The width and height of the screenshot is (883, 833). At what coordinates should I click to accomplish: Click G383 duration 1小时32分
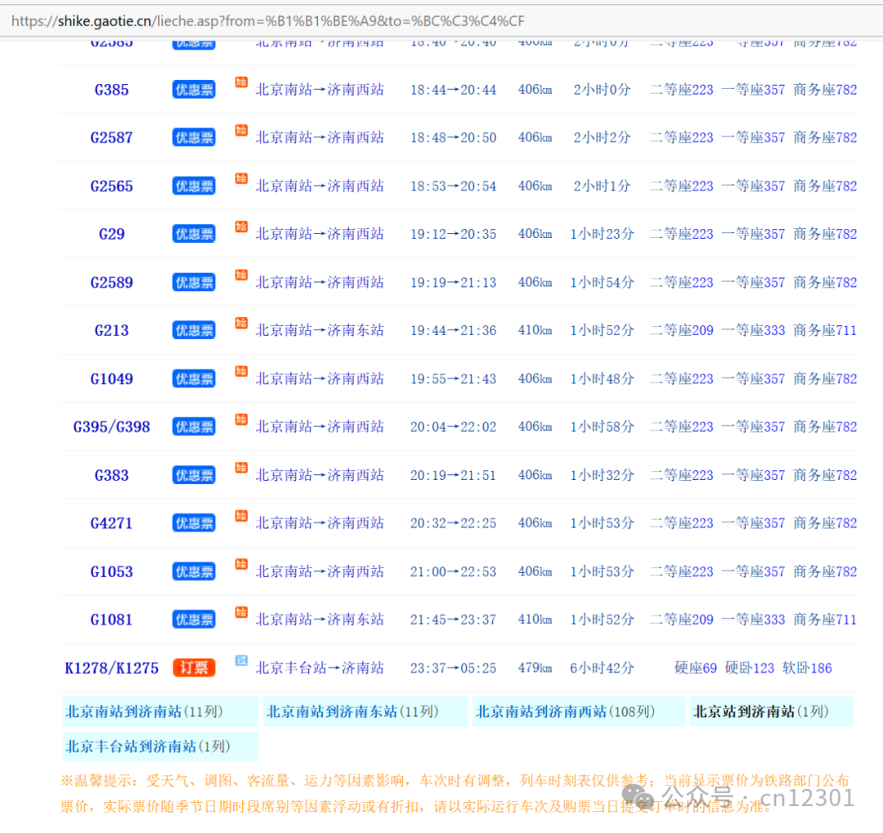click(602, 475)
